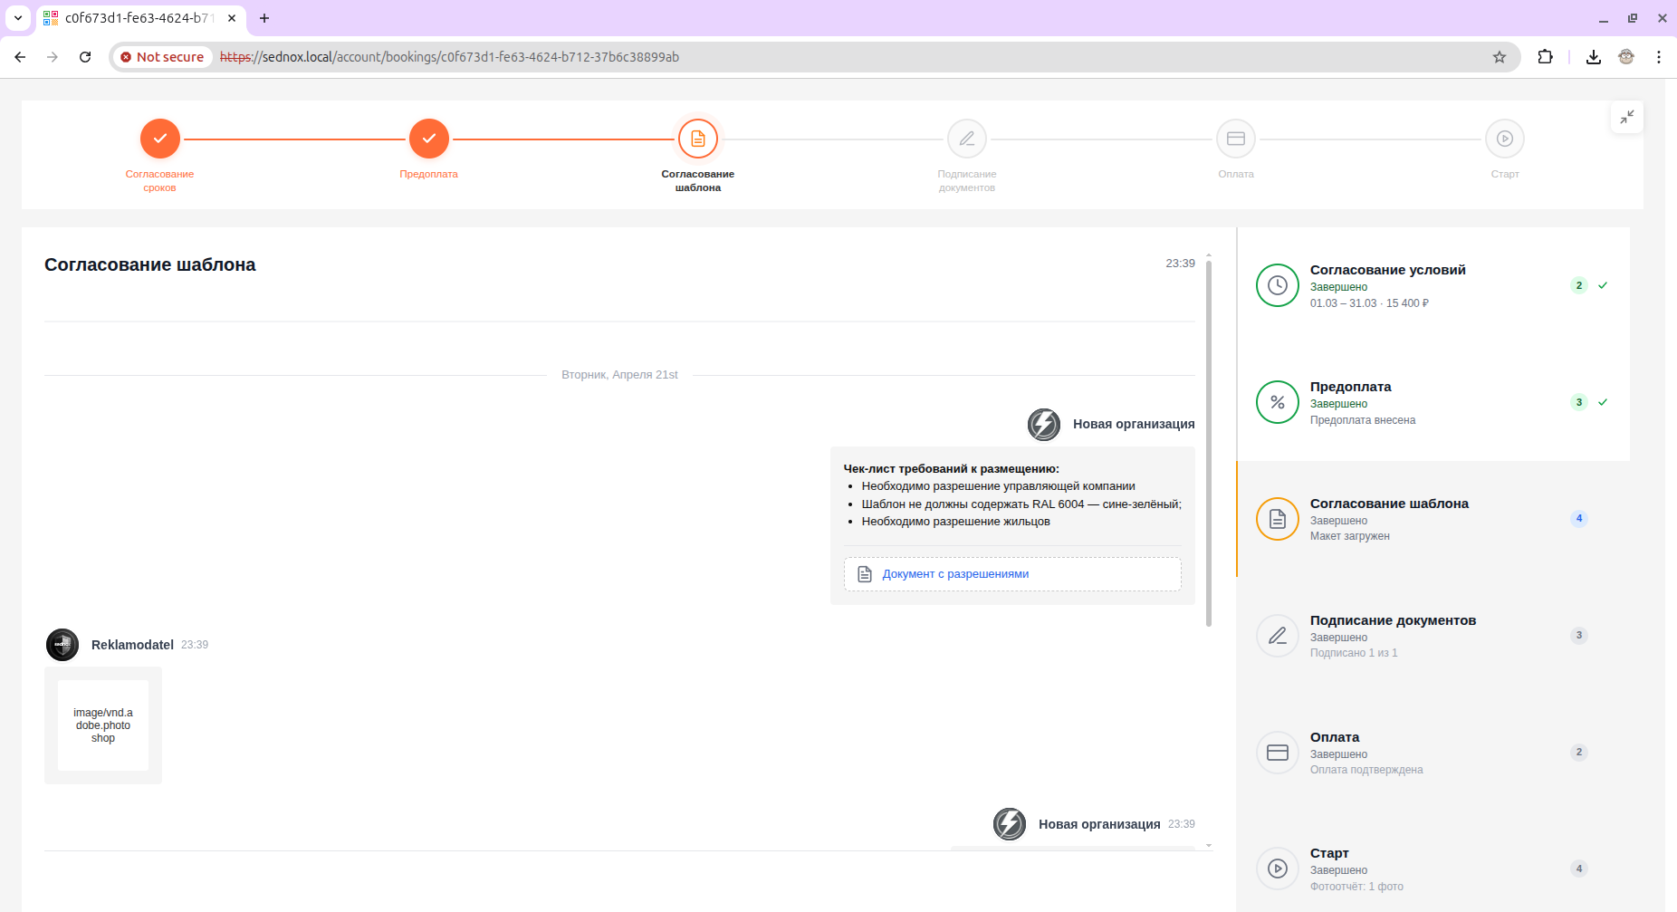Click the chat scrollbar down arrow
The height and width of the screenshot is (912, 1677).
click(x=1209, y=846)
